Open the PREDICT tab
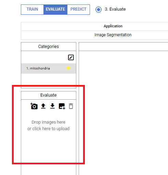This screenshot has height=175, width=168. tap(78, 9)
